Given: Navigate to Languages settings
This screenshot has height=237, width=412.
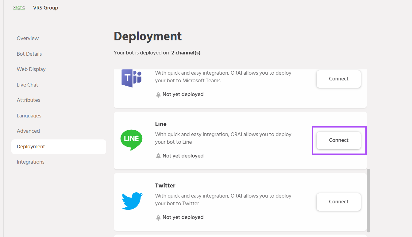Looking at the screenshot, I should point(29,116).
